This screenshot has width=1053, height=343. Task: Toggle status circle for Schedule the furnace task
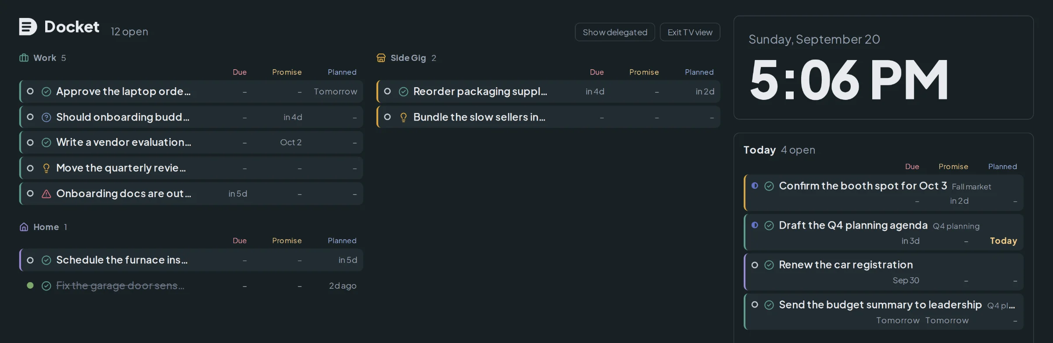pyautogui.click(x=30, y=260)
